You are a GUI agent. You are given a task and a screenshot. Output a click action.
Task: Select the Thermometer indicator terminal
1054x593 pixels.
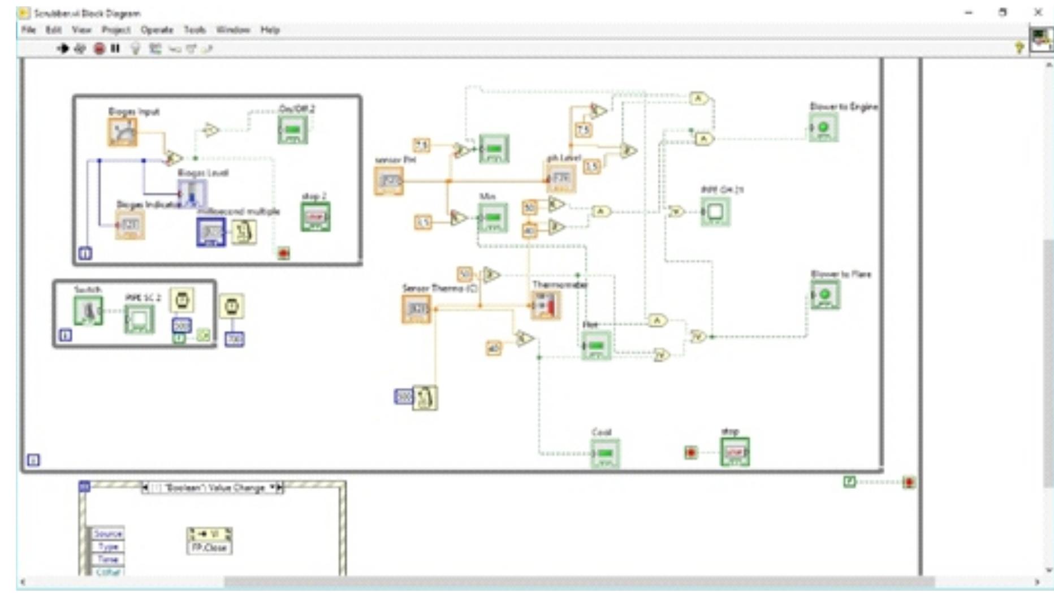point(546,305)
